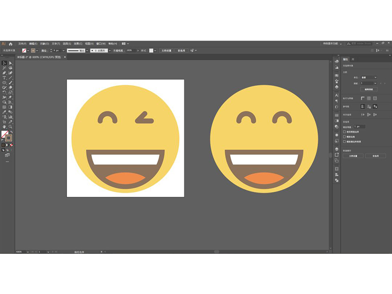Select the Hand tool
Screen dimensions: 392x294
click(x=4, y=126)
